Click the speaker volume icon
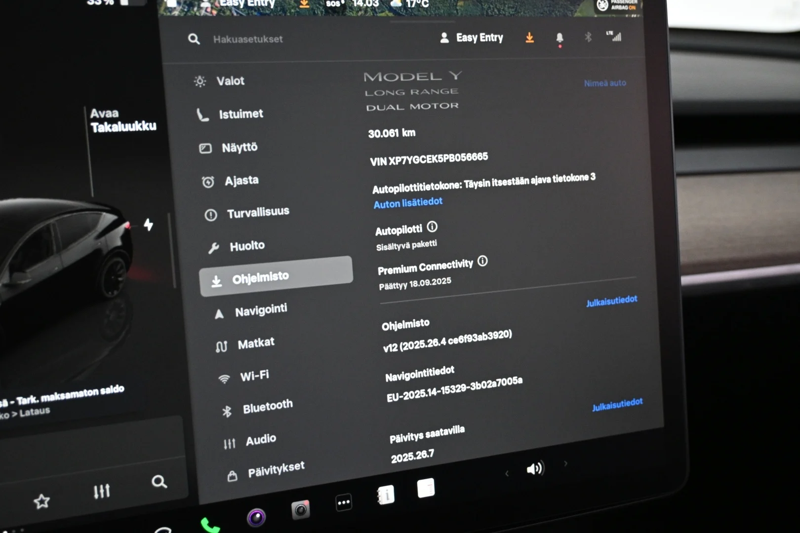This screenshot has width=800, height=533. point(535,468)
